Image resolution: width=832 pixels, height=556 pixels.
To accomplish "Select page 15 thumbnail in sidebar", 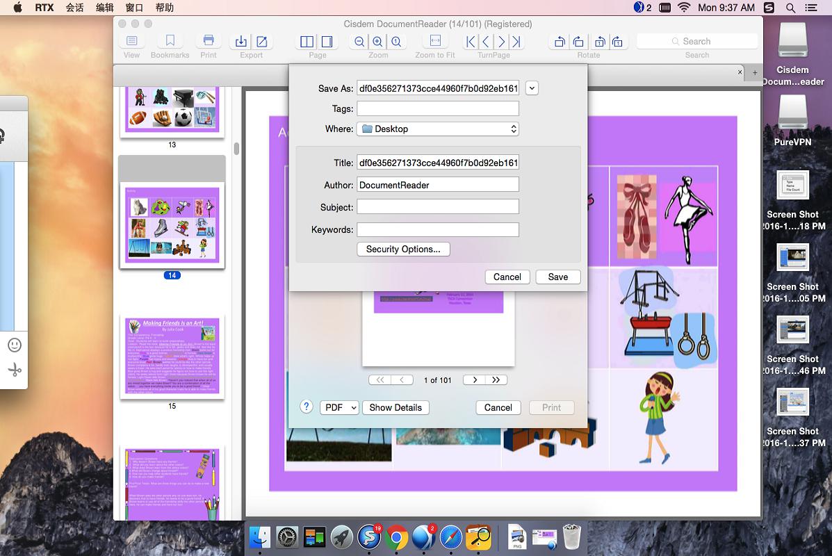I will [172, 356].
